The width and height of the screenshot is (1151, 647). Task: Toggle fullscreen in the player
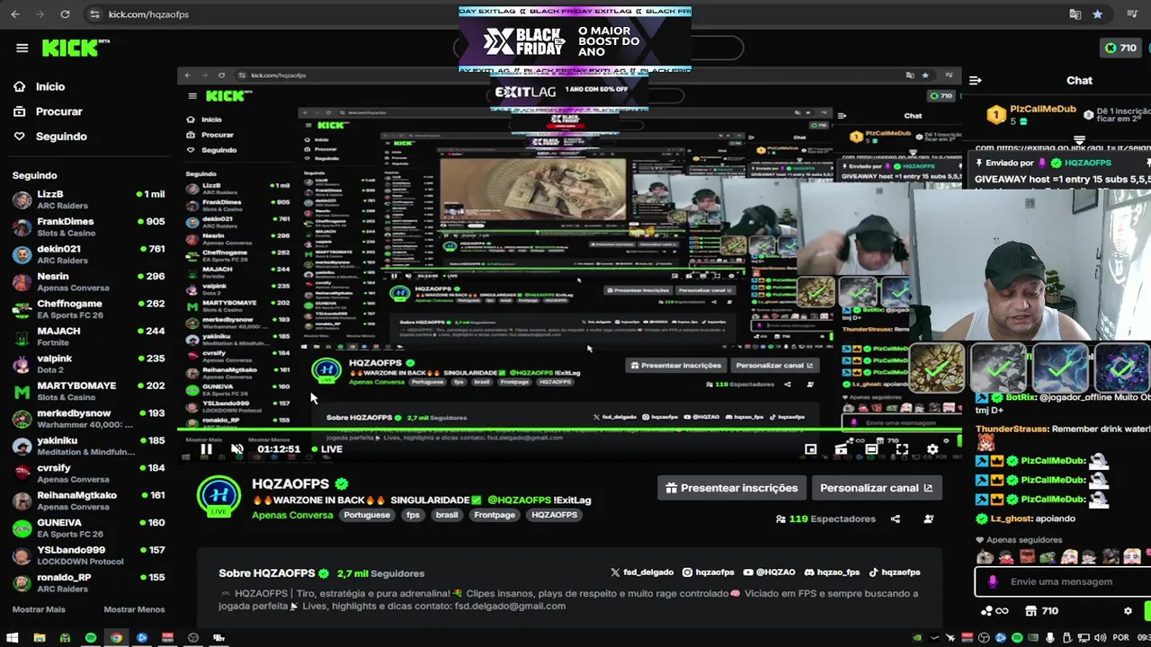point(902,449)
